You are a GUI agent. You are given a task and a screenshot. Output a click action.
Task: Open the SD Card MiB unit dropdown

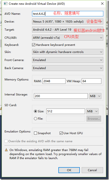(x=92, y=111)
